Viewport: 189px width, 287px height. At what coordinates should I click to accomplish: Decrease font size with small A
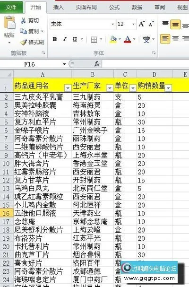pyautogui.click(x=152, y=24)
